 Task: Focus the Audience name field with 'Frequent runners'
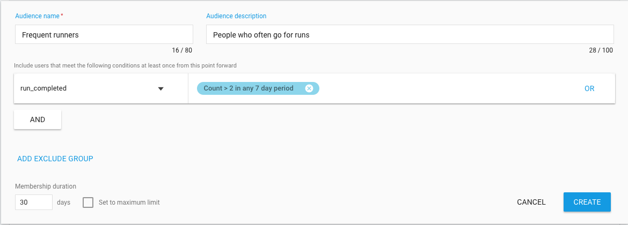click(x=104, y=35)
